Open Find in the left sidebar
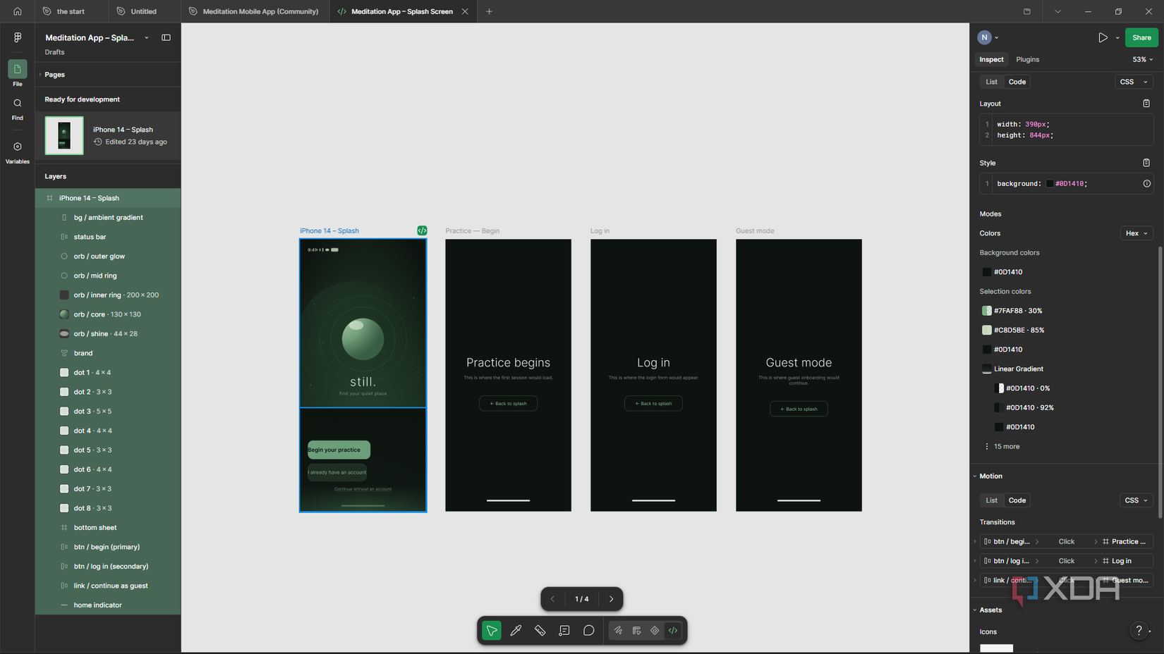Screen dimensions: 1164x654 tap(18, 109)
